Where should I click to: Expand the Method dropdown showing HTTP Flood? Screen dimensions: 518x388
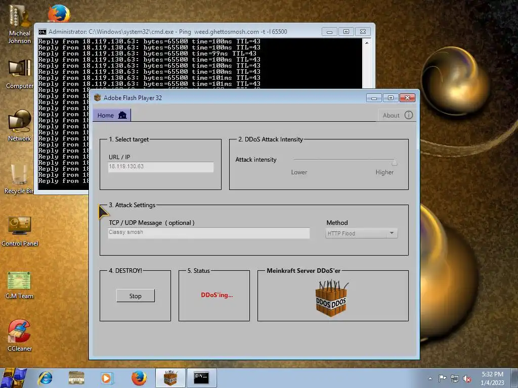pyautogui.click(x=361, y=233)
